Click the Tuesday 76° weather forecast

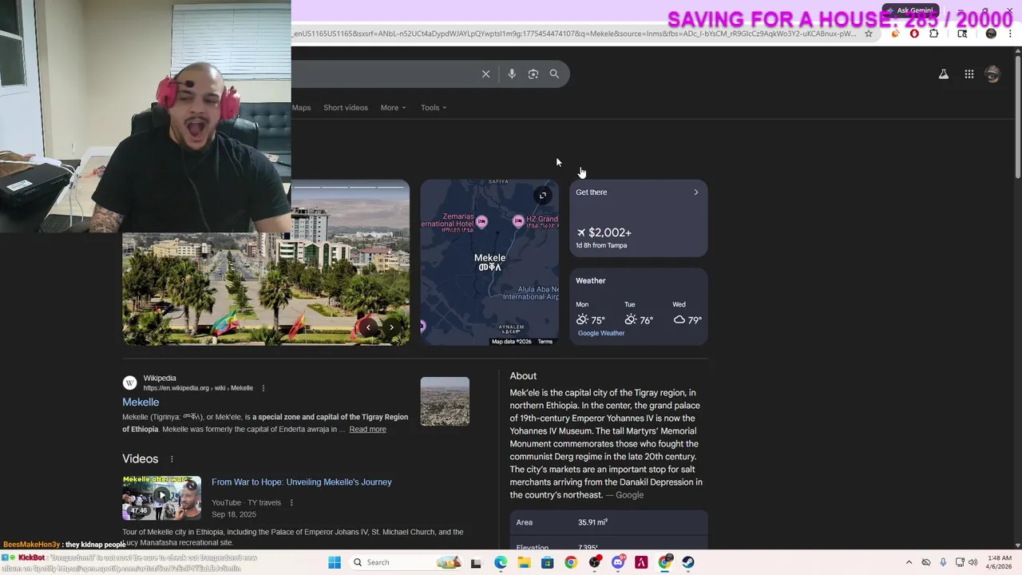pos(639,315)
